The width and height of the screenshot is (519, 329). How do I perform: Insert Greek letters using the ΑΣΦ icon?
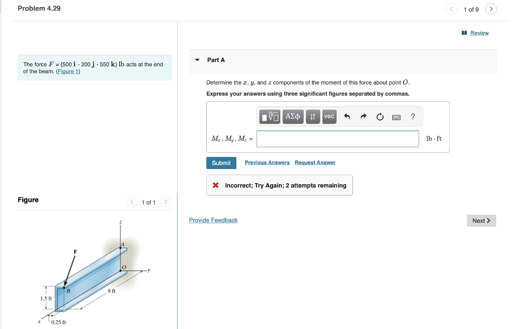coord(292,116)
